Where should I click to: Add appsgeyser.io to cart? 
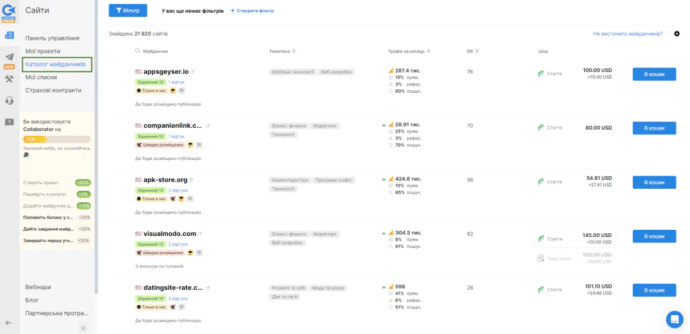click(654, 74)
